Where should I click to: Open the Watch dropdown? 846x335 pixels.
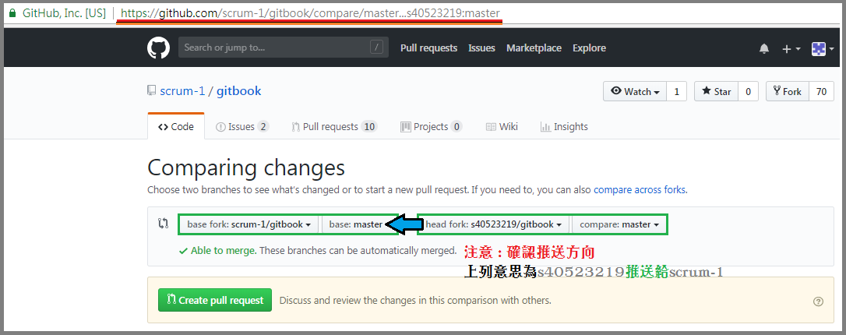(x=635, y=92)
